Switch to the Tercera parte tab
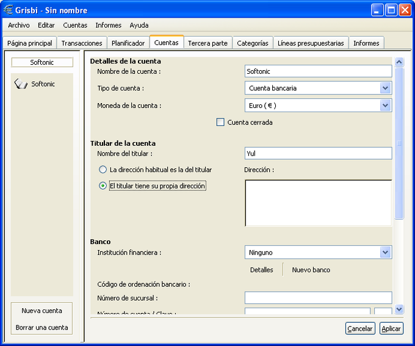415x346 pixels. click(x=208, y=43)
